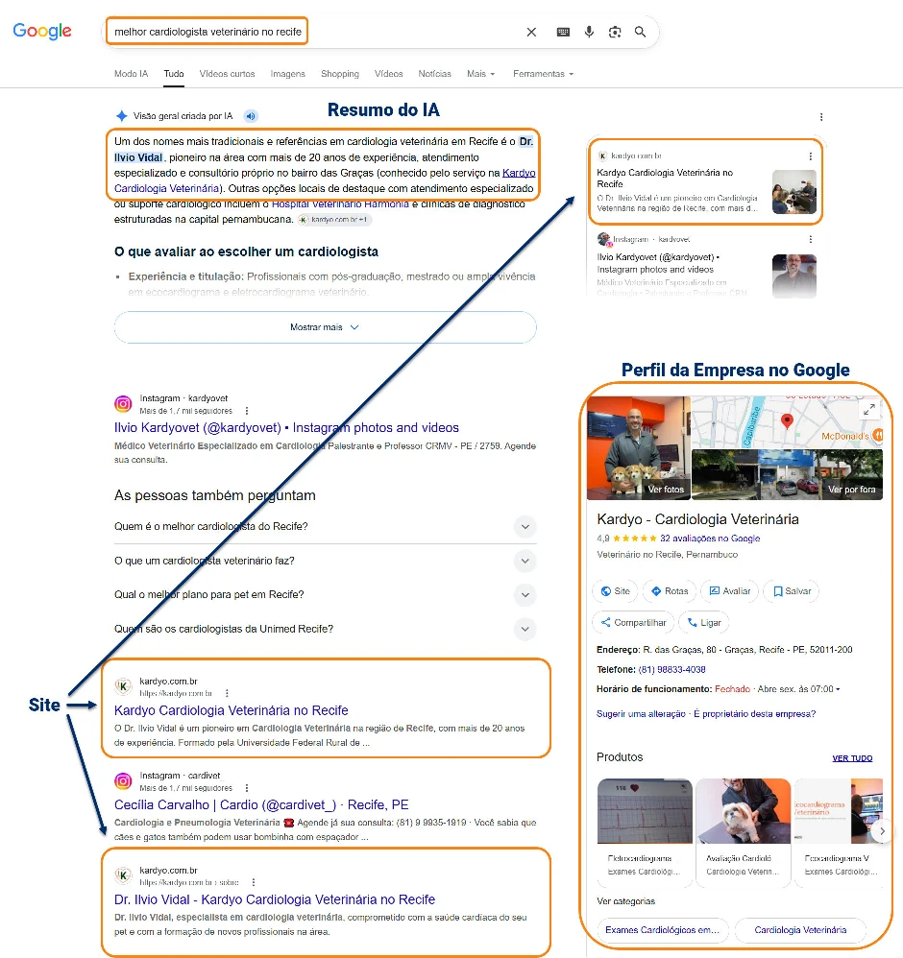Open Kardyo source card thumbnail in AI overview
Screen dimensions: 903x958
point(794,192)
